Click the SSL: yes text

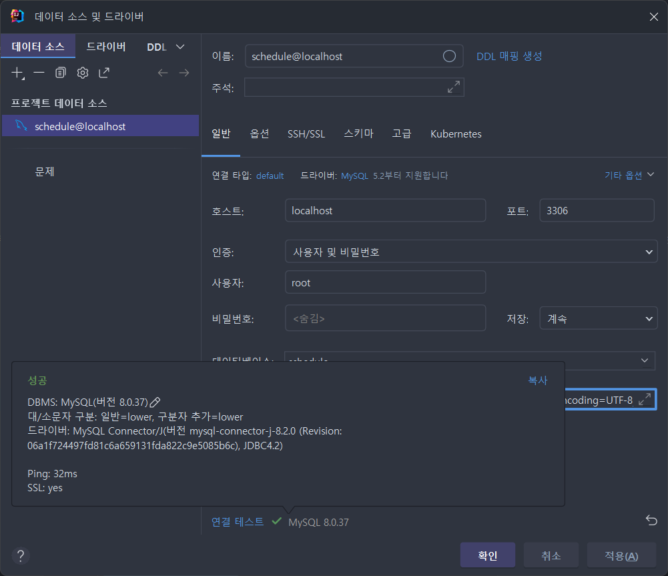[x=45, y=488]
